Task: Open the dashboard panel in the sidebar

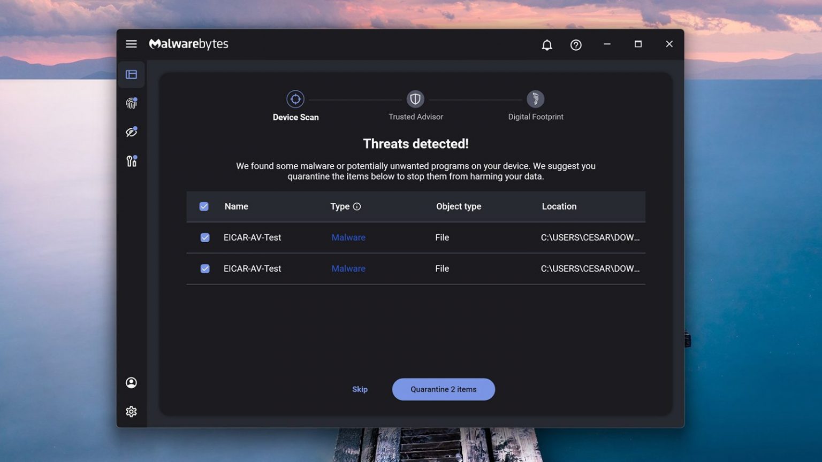Action: pos(131,74)
